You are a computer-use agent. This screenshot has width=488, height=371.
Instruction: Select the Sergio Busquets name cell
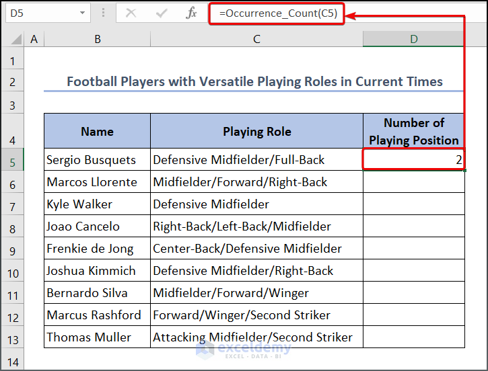pyautogui.click(x=98, y=160)
